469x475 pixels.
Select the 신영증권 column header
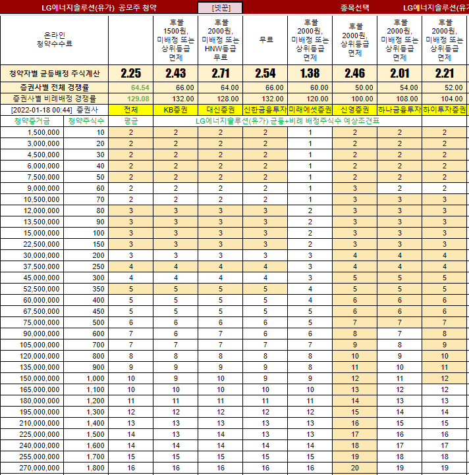tap(355, 110)
